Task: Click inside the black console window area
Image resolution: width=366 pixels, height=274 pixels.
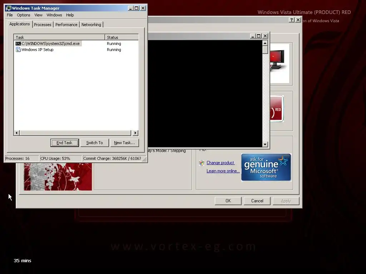Action: pos(205,94)
